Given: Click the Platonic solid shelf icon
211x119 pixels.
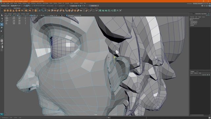Looking at the screenshot, I should point(26,10).
